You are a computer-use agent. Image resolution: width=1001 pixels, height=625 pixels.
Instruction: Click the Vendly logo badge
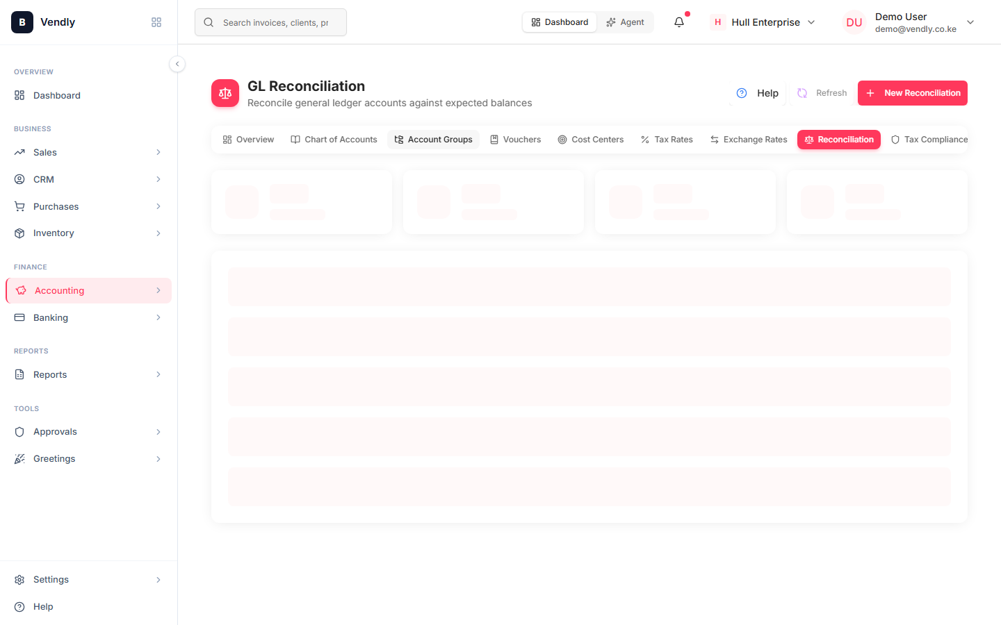pyautogui.click(x=22, y=22)
